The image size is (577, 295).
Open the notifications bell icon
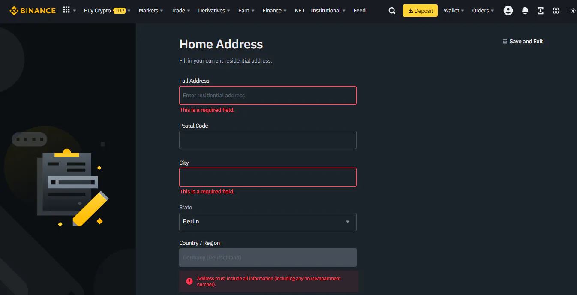[x=525, y=11]
